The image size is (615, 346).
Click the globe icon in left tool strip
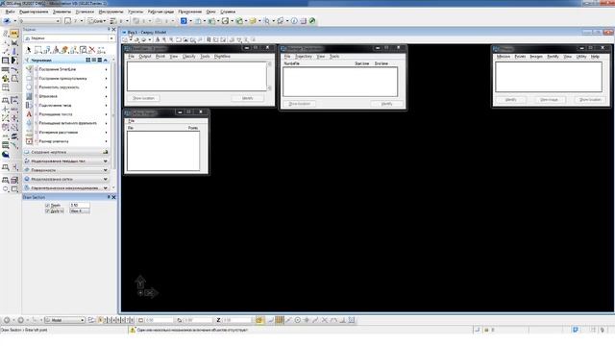pos(6,154)
